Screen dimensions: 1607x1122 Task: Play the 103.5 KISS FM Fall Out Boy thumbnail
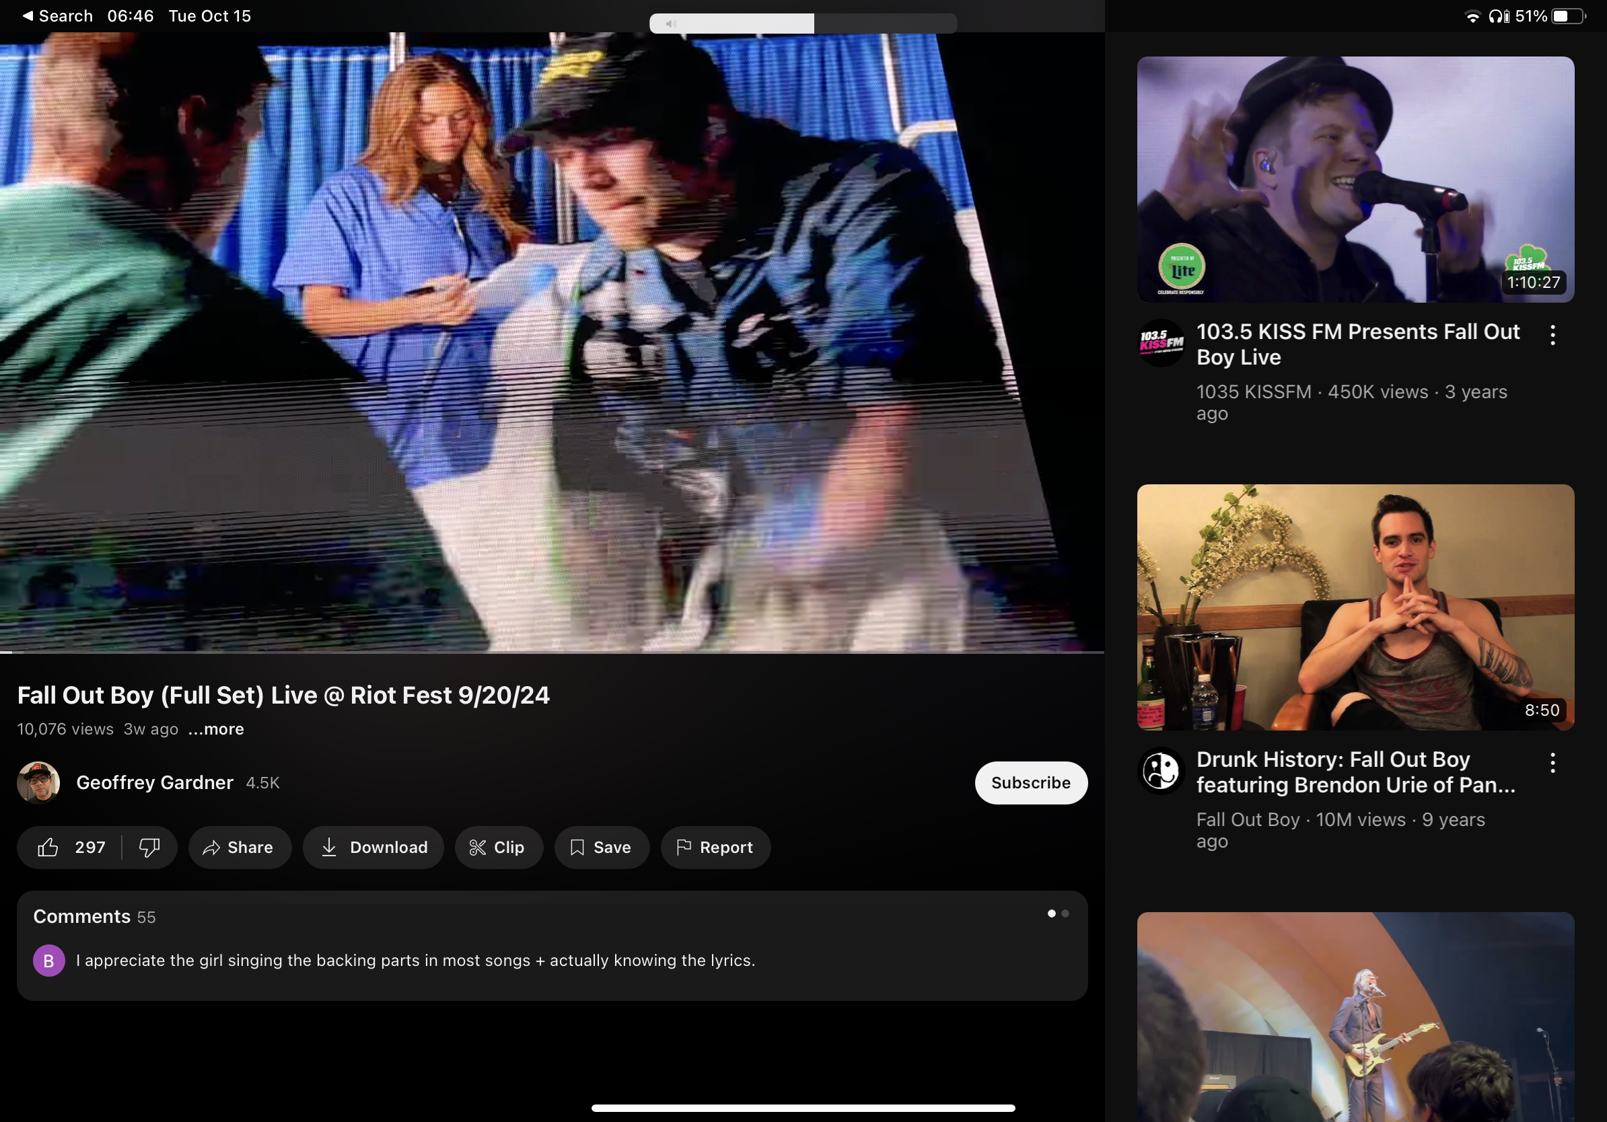click(1355, 180)
